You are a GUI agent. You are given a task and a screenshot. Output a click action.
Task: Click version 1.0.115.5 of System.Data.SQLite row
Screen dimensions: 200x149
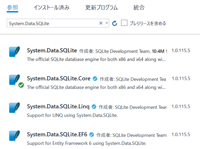181,50
